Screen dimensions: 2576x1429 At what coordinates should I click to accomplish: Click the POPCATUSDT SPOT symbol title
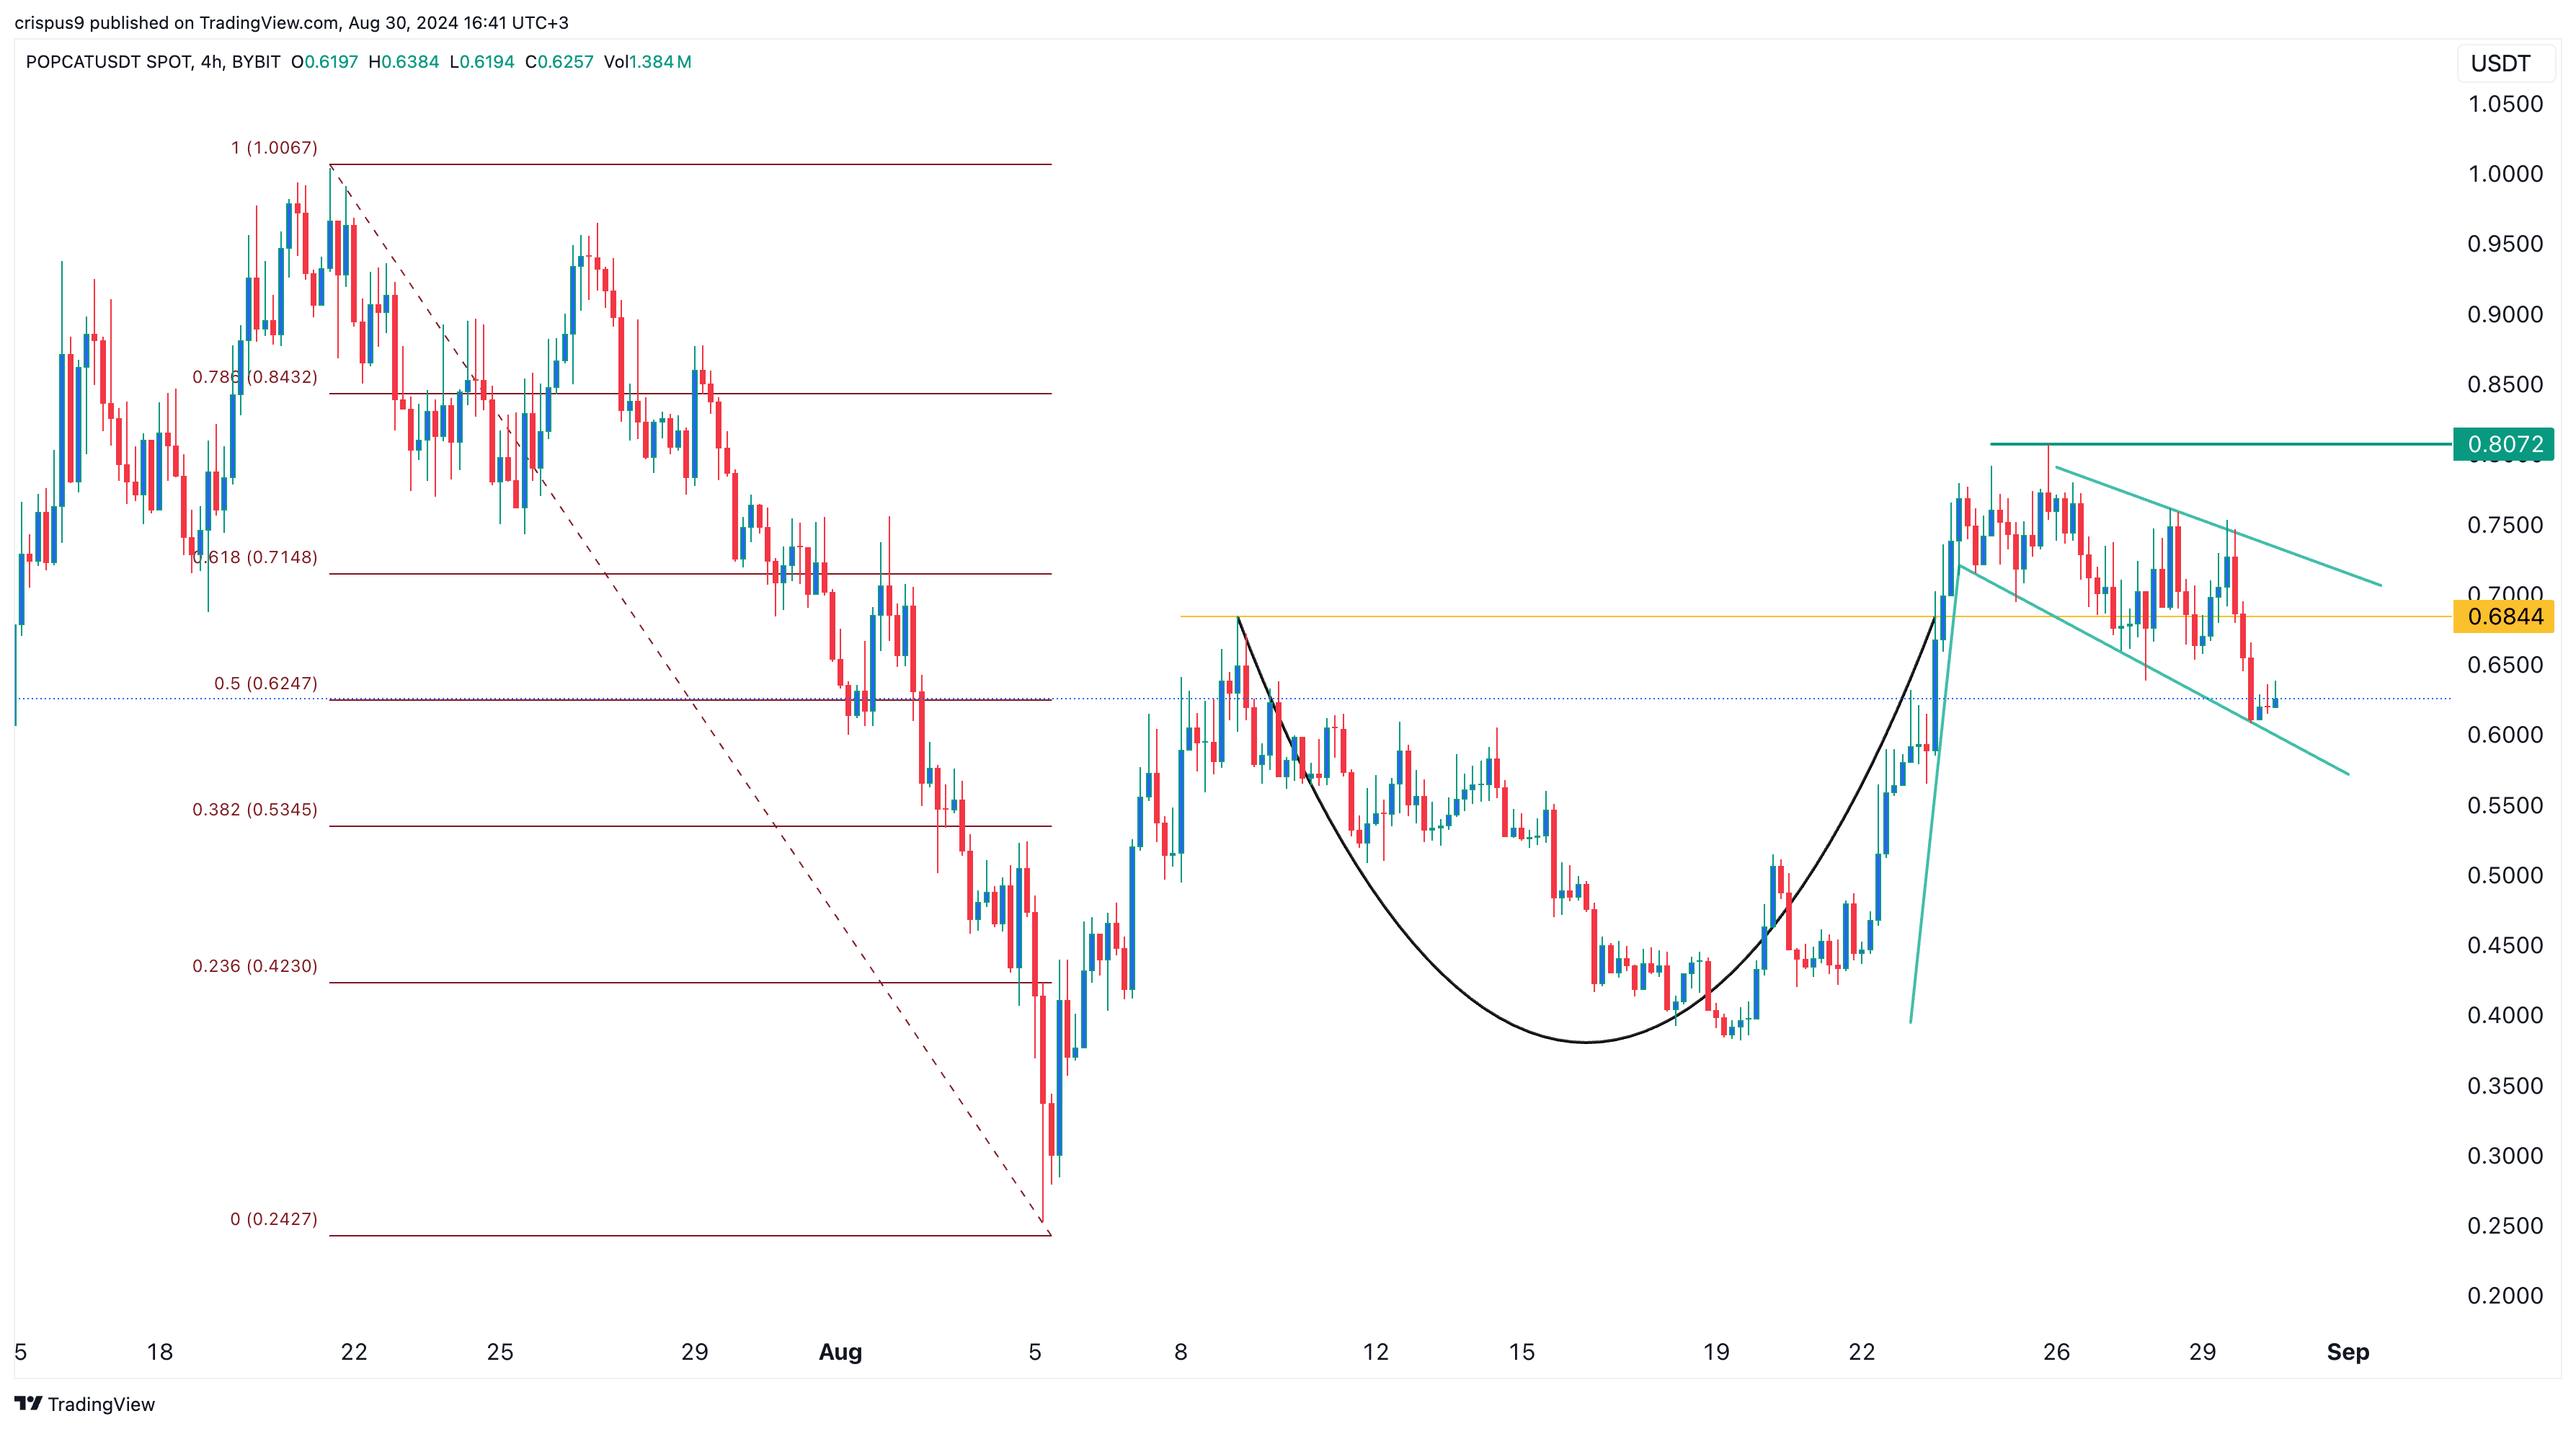(108, 61)
